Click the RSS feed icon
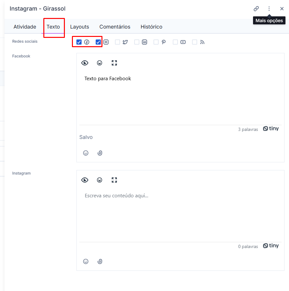The height and width of the screenshot is (291, 289). pyautogui.click(x=202, y=42)
